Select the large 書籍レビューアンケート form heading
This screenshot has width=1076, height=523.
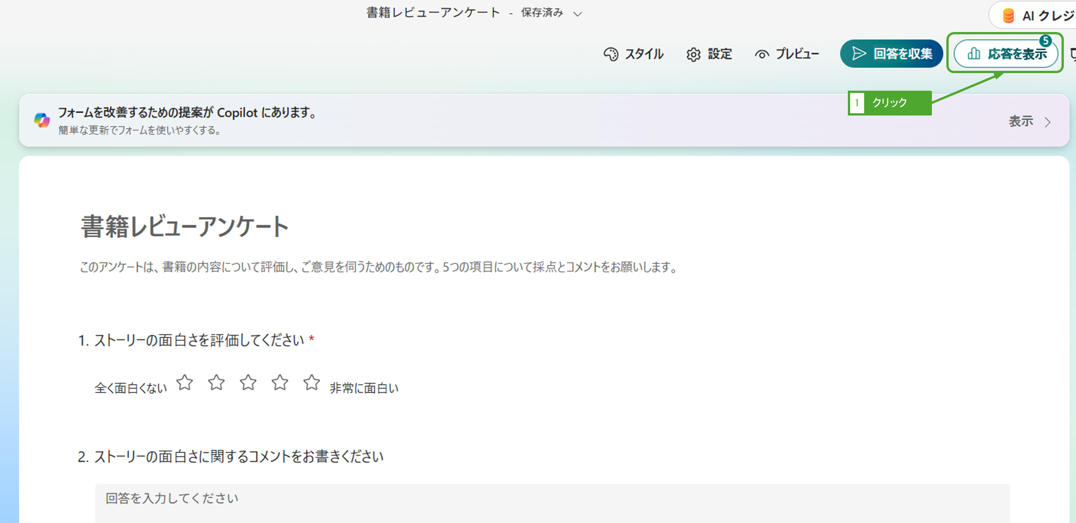[x=185, y=227]
